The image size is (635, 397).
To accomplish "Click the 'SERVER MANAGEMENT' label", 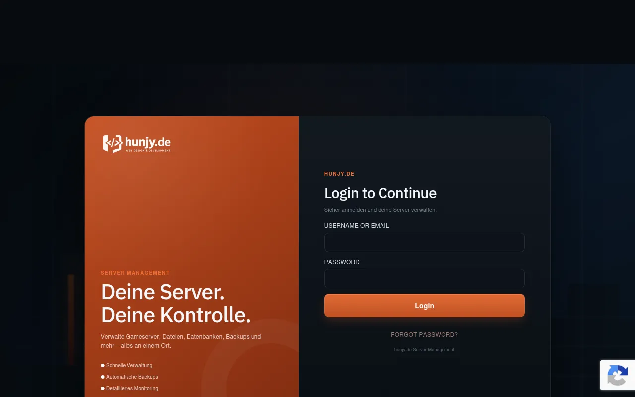I will (x=135, y=273).
